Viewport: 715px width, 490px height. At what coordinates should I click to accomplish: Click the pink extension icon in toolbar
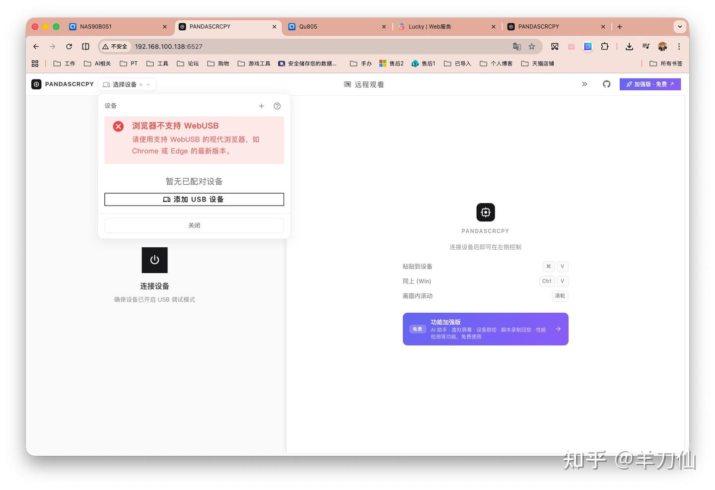572,47
